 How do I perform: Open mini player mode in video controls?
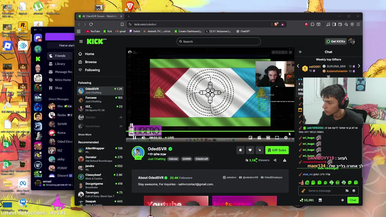(250, 138)
